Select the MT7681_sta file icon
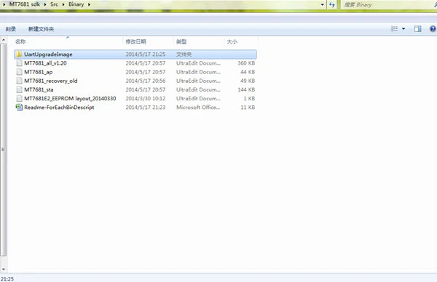 pyautogui.click(x=19, y=89)
